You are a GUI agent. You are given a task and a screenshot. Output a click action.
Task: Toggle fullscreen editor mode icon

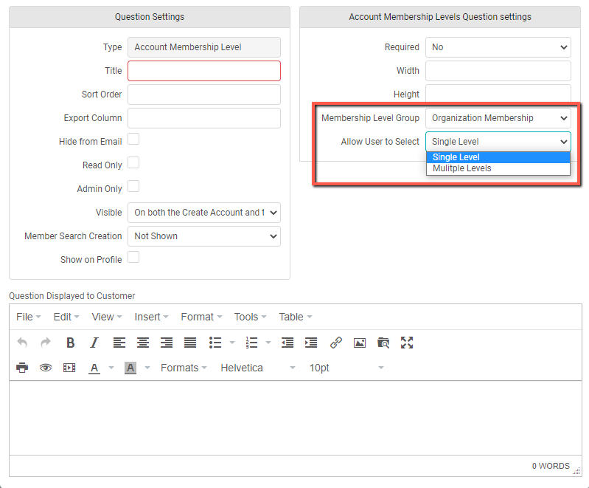coord(407,343)
